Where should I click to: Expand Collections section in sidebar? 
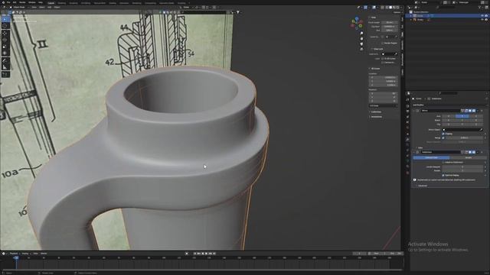coord(376,112)
